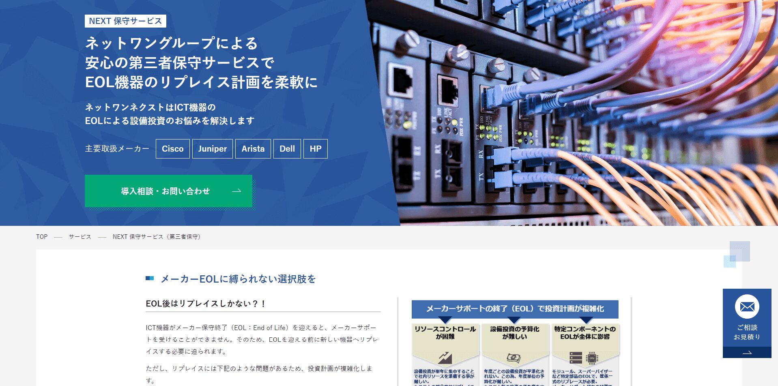Screen dimensions: 778x386
Task: Select the Cisco manufacturer tag
Action: [x=173, y=149]
